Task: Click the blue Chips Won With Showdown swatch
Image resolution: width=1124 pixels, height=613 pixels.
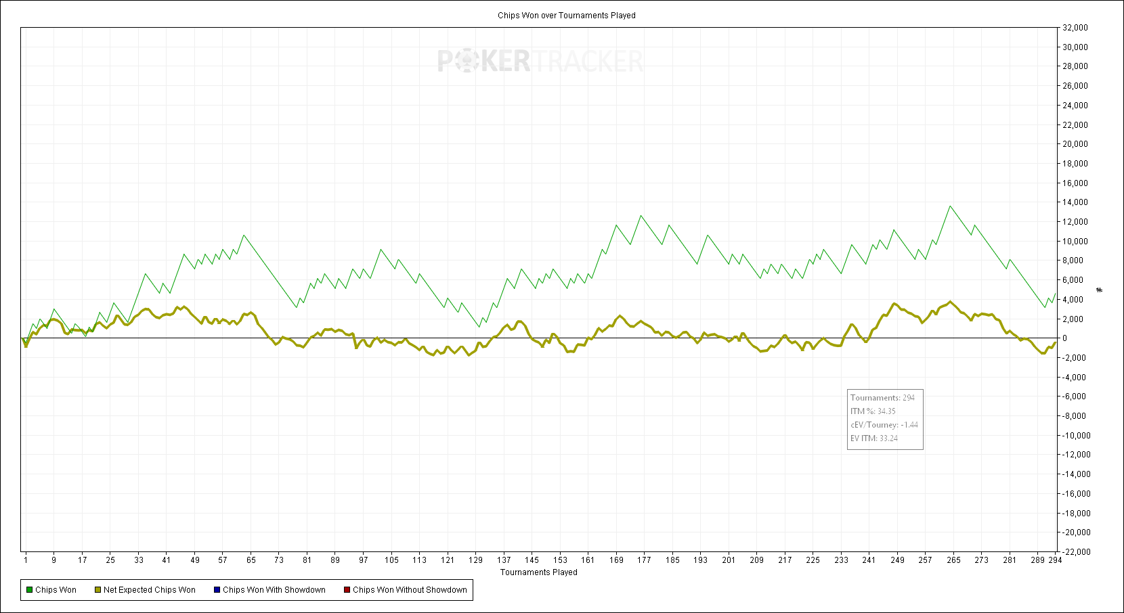Action: 217,590
